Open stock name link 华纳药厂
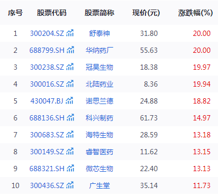The image size is (218, 196). (x=99, y=50)
